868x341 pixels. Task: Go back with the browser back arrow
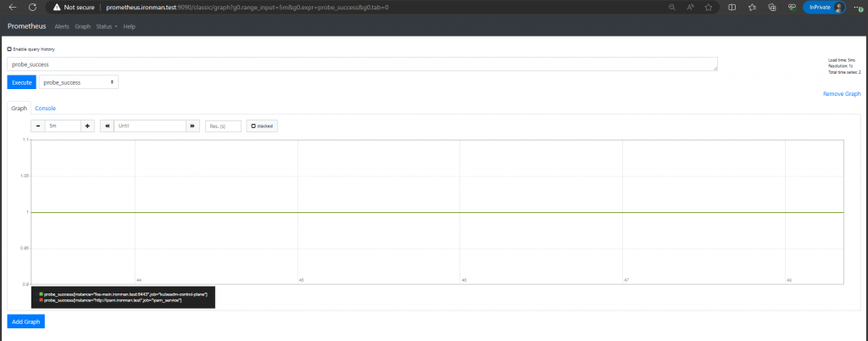click(12, 7)
